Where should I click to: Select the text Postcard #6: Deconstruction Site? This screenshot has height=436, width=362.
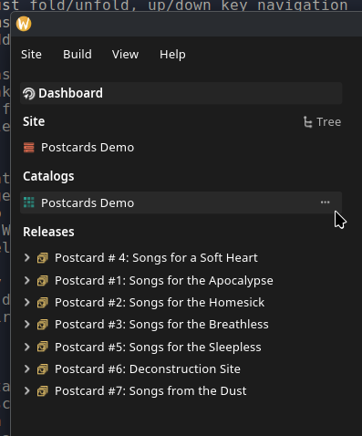point(148,369)
